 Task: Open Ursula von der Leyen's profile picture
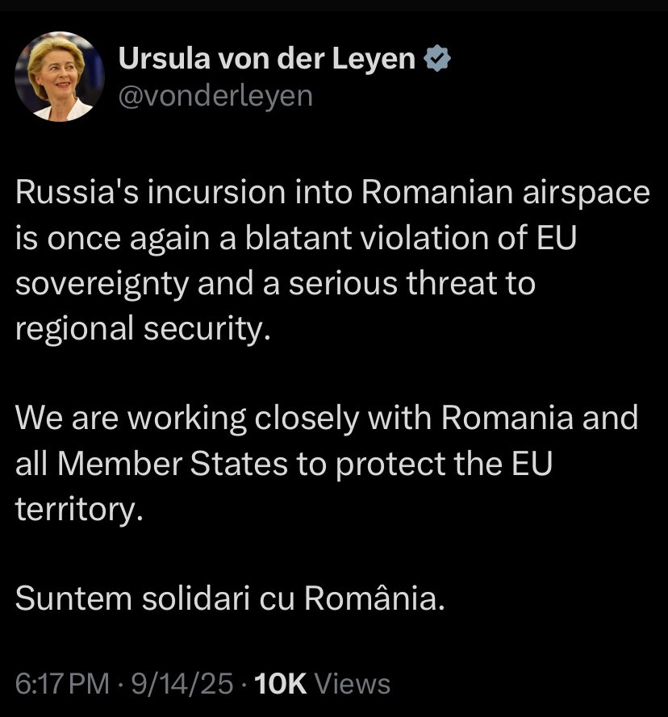click(60, 77)
